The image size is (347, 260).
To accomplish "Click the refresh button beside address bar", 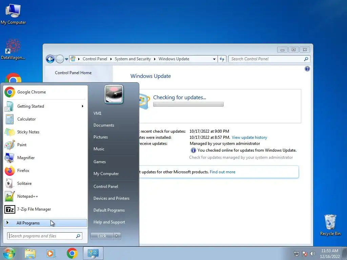I will (222, 59).
